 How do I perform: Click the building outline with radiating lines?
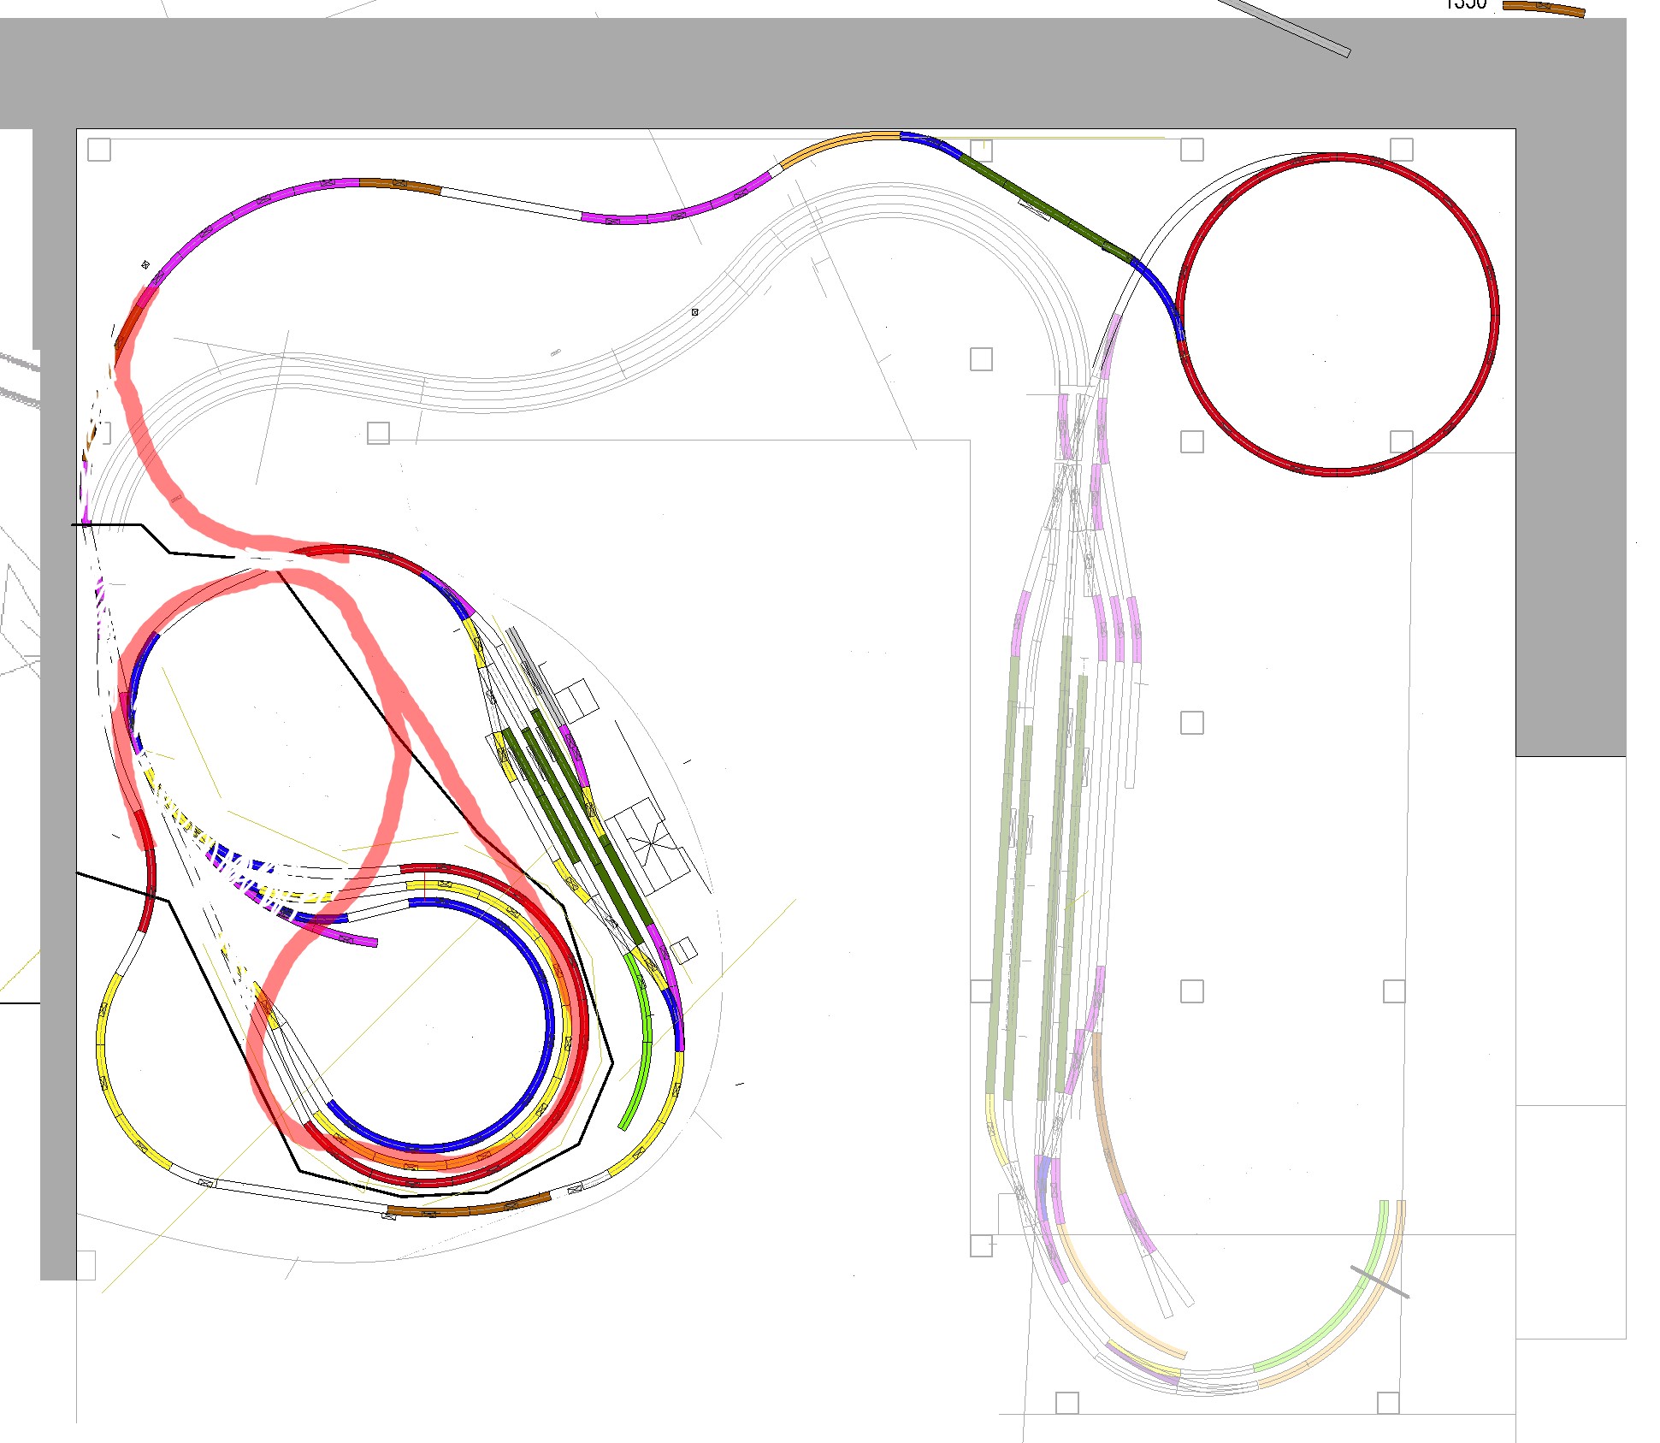[x=650, y=845]
